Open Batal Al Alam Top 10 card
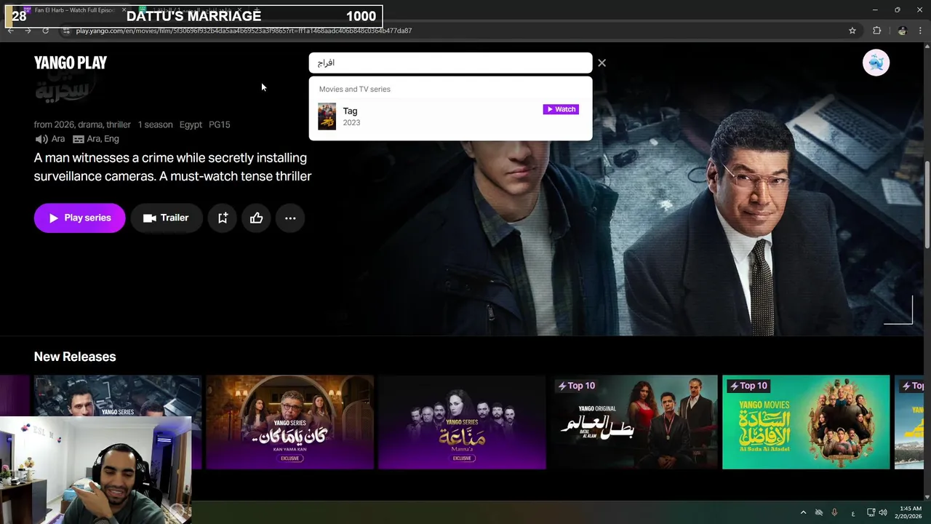Viewport: 931px width, 524px height. pyautogui.click(x=634, y=422)
